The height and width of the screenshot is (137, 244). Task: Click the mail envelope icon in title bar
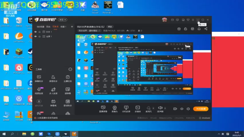pyautogui.click(x=172, y=20)
